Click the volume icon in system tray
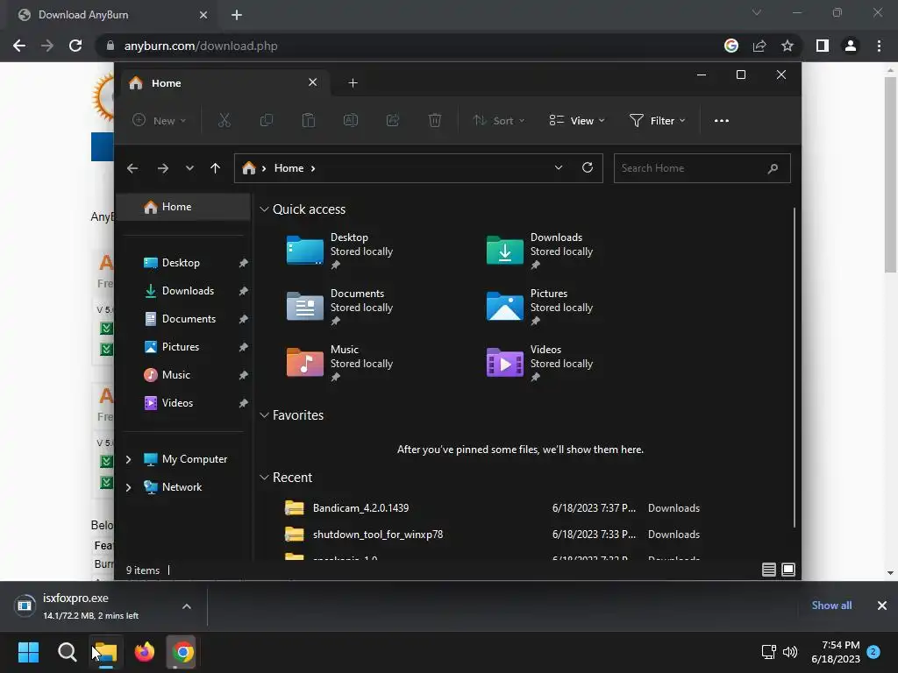The image size is (898, 673). (x=790, y=652)
